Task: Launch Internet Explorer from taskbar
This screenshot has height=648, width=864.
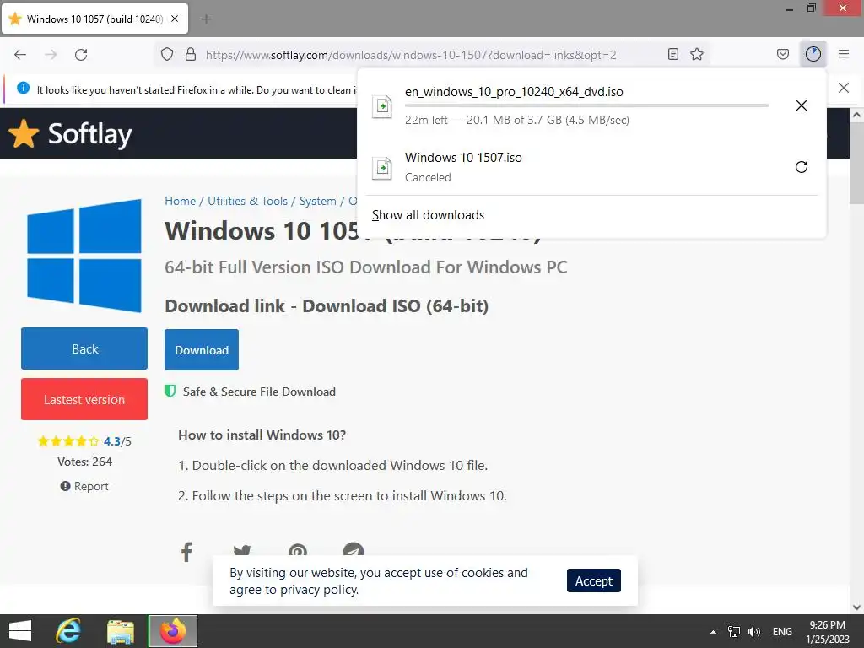Action: pyautogui.click(x=69, y=631)
